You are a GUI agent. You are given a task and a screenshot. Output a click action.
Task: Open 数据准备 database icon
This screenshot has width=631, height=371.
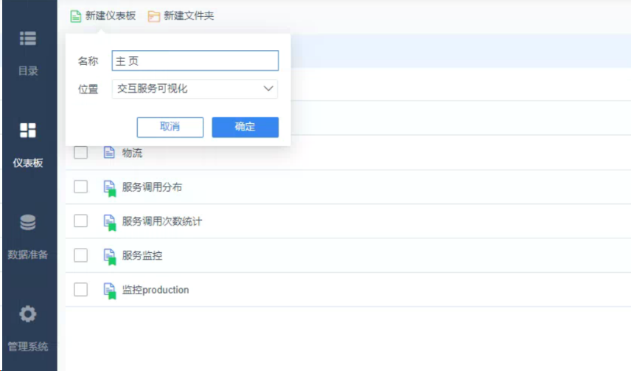[x=28, y=222]
